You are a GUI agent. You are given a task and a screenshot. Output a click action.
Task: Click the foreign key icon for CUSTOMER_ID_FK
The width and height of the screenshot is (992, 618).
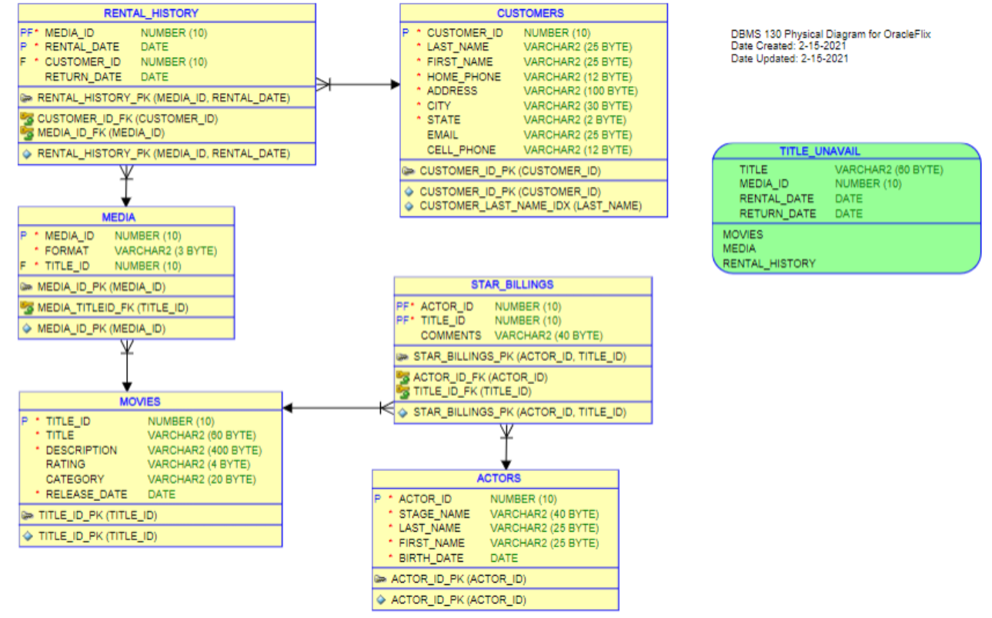click(28, 119)
